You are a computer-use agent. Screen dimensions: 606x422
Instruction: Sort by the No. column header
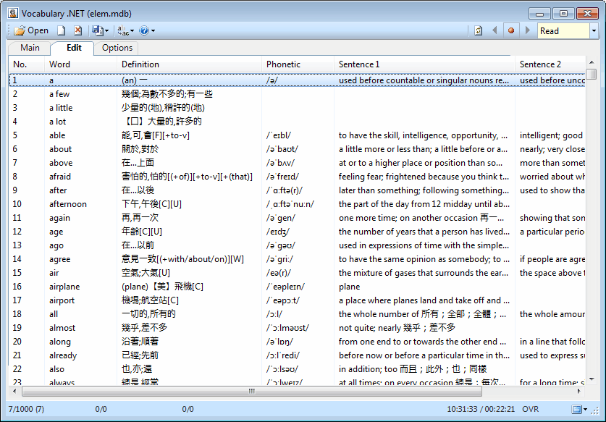point(27,64)
